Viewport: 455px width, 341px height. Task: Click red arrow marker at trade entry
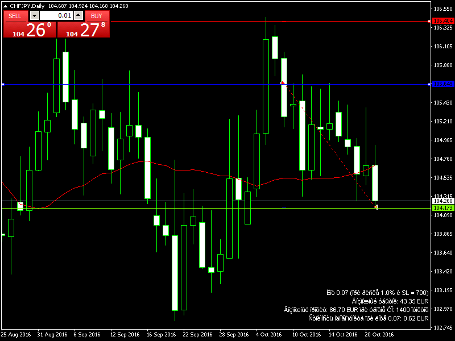[x=283, y=83]
